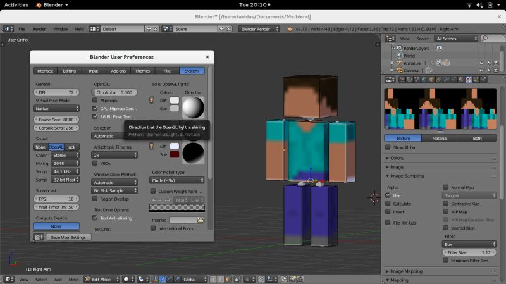Open the Particles properties tab

click(x=476, y=80)
